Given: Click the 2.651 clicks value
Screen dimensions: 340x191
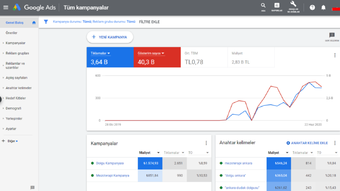Looking at the screenshot, I should pos(178,163).
